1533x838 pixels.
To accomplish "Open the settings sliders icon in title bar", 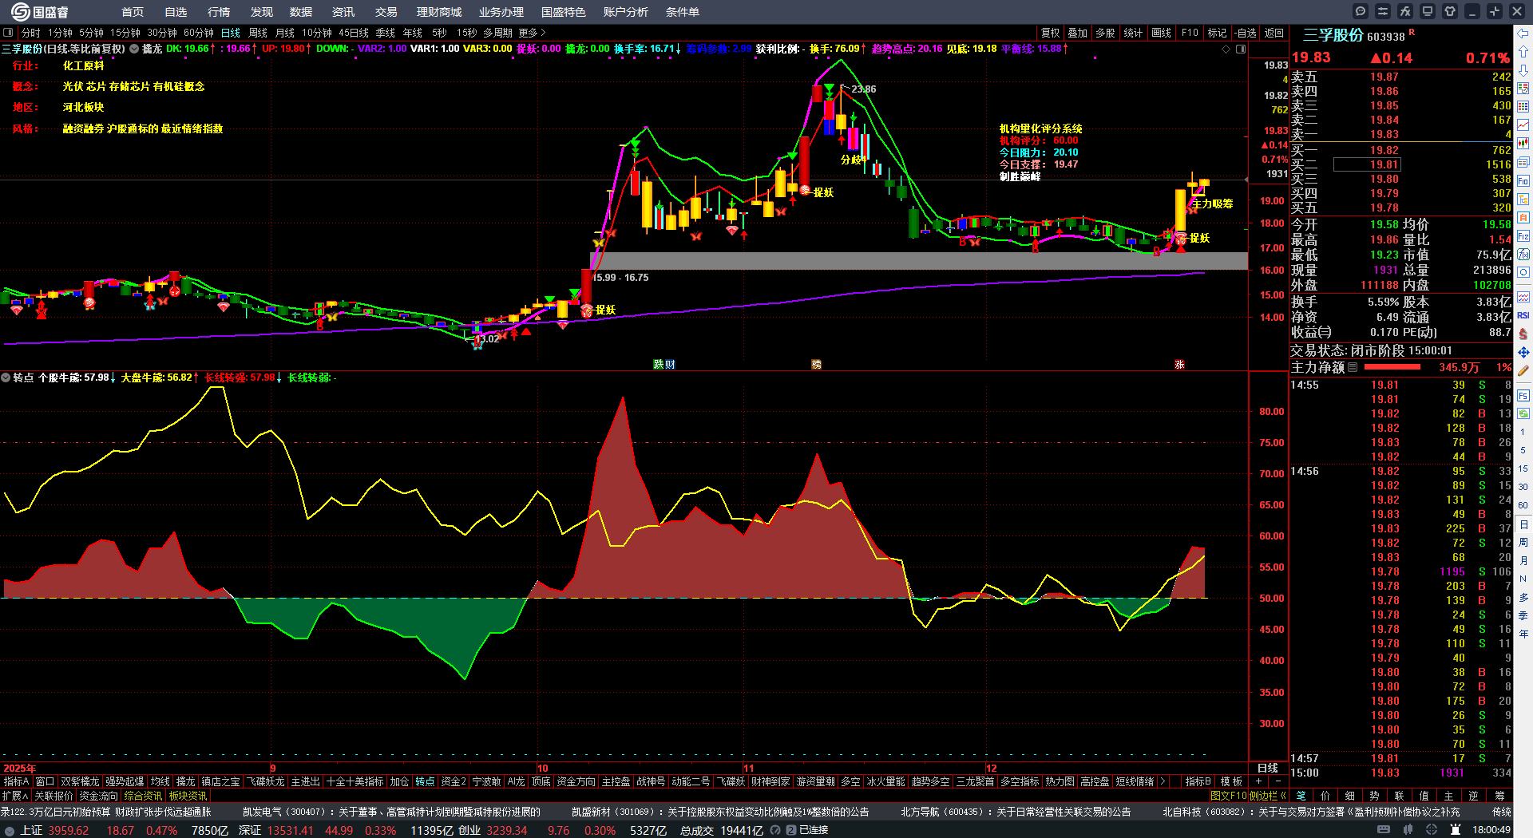I will click(x=1383, y=11).
